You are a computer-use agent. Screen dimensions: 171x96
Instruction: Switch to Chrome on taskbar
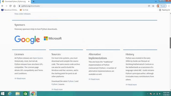click(33, 94)
